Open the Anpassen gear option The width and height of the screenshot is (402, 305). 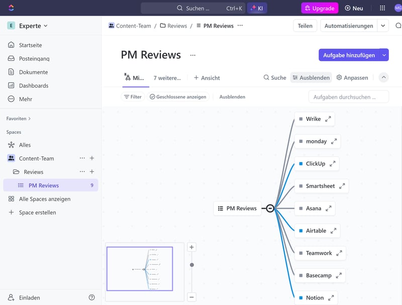point(352,78)
